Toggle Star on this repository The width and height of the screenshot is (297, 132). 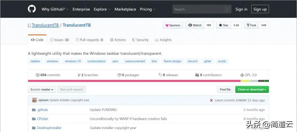click(224, 25)
